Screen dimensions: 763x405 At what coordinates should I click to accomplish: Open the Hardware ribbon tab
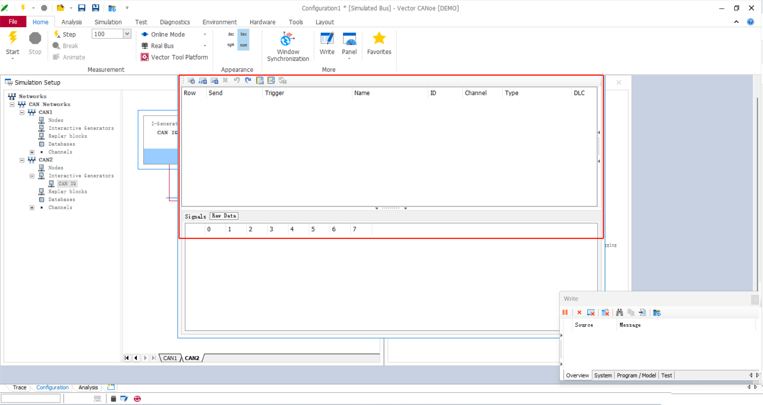tap(263, 22)
